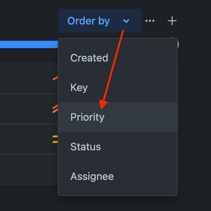
Task: Click the gray circle behind the dropdown corner
Action: pos(178,44)
